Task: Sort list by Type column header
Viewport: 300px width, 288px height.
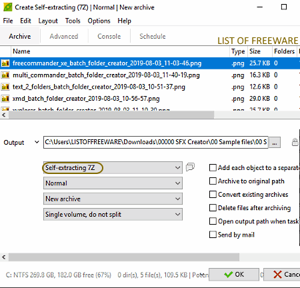Action: click(238, 51)
